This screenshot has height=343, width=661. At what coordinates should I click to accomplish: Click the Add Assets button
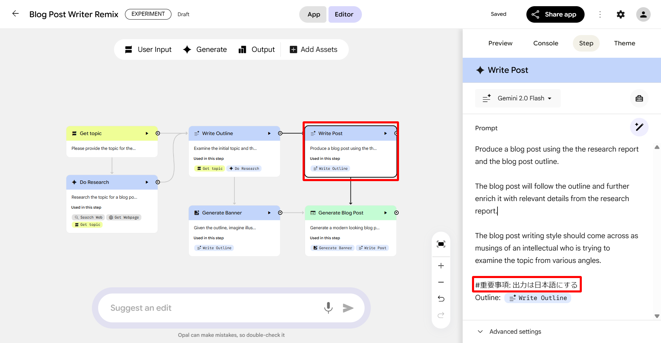(314, 49)
